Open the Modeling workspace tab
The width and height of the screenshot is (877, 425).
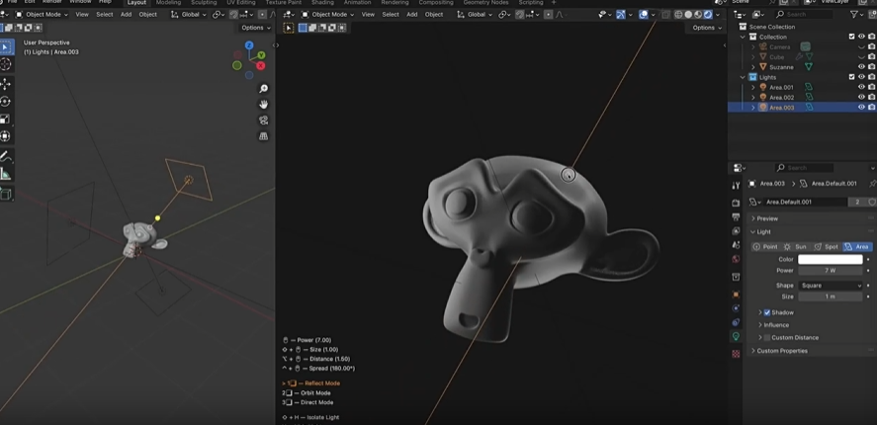point(168,3)
